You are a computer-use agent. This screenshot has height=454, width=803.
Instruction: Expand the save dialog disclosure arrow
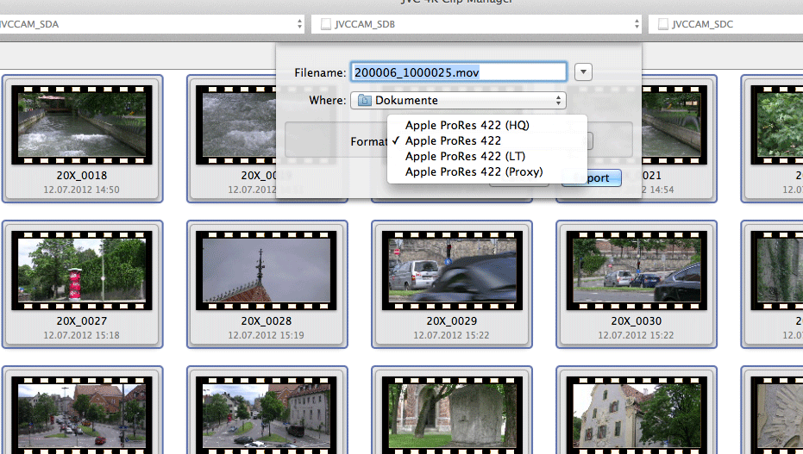584,72
